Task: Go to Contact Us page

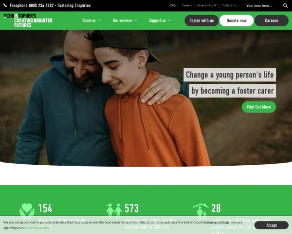Action: pyautogui.click(x=229, y=5)
